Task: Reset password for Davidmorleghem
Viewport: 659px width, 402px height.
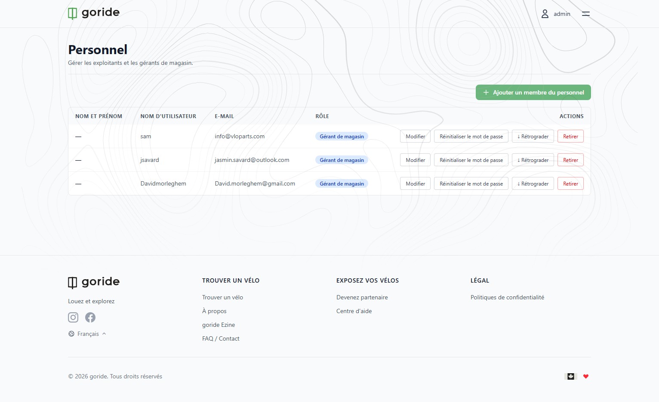Action: 471,184
